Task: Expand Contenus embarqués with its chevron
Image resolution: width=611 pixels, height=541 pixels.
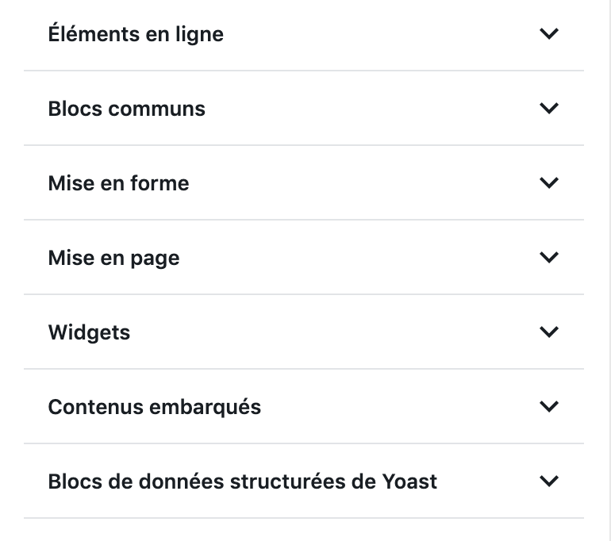Action: point(548,407)
